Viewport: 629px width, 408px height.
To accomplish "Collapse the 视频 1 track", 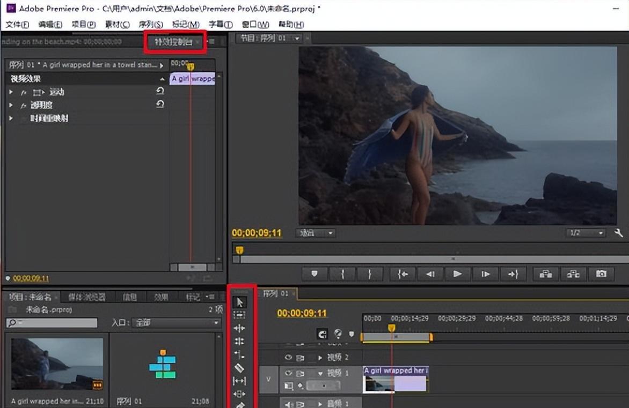I will [320, 374].
